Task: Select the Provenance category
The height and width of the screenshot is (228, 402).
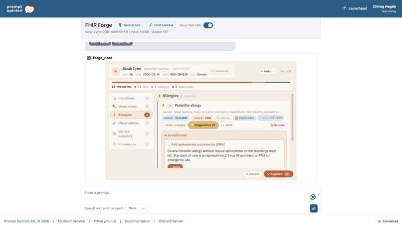Action: pos(131,144)
